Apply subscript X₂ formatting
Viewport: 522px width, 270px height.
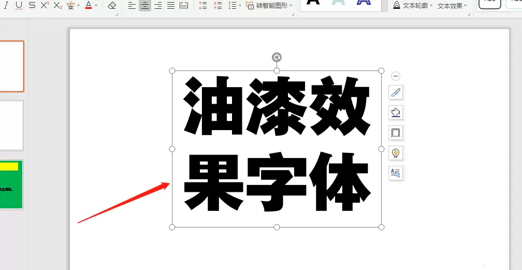(57, 5)
